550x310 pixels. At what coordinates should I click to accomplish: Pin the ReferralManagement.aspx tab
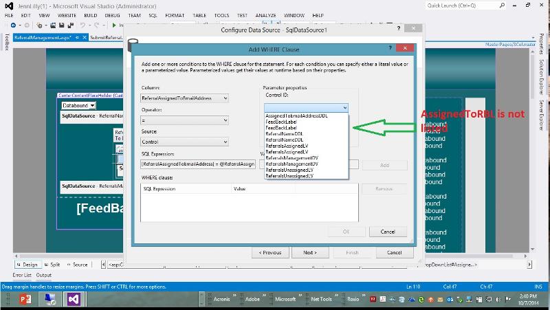[x=77, y=38]
